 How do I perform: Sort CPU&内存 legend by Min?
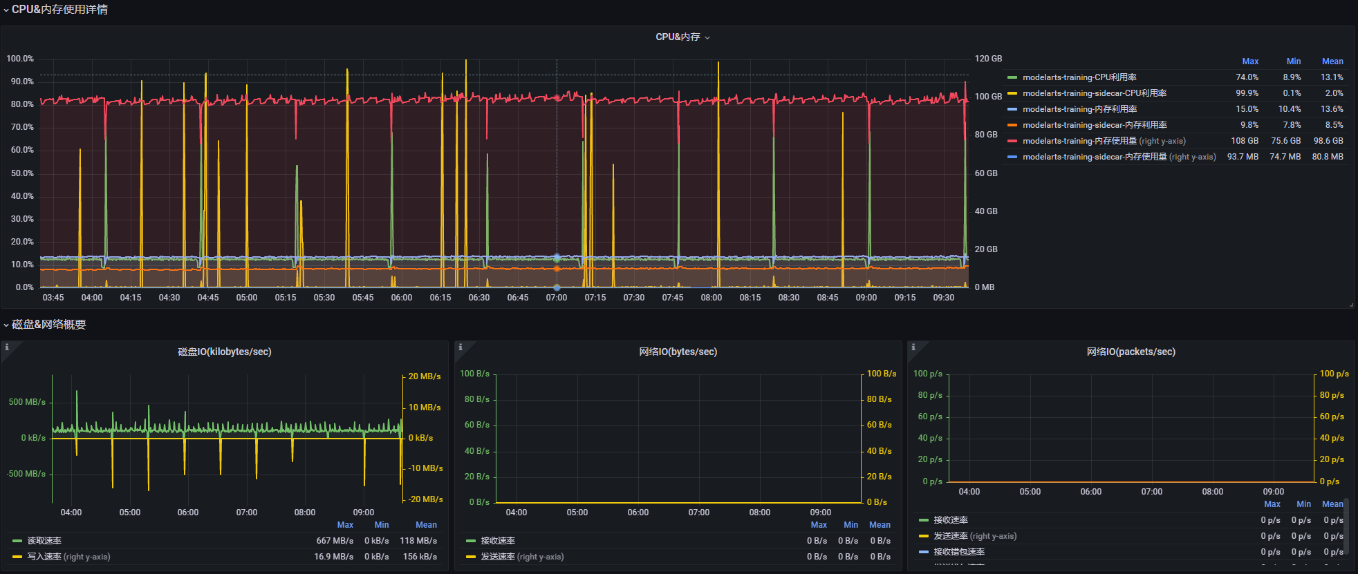pos(1294,61)
